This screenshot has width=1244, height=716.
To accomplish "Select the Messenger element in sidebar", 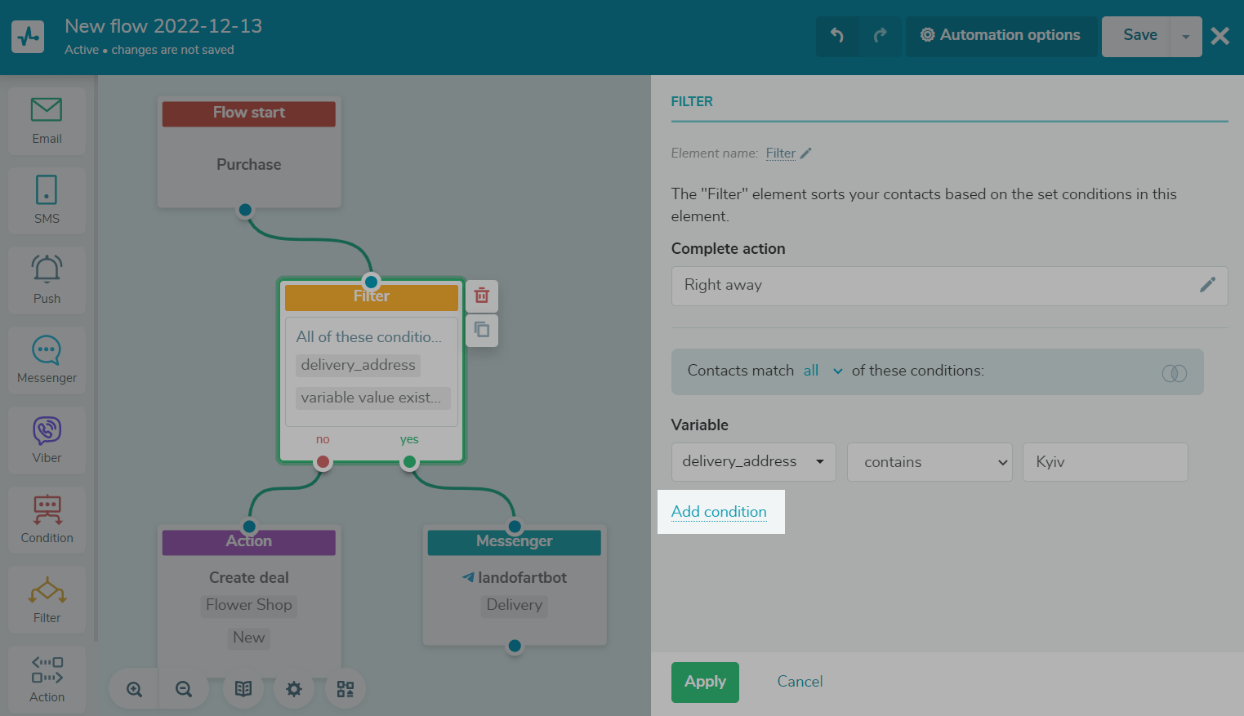I will (47, 360).
